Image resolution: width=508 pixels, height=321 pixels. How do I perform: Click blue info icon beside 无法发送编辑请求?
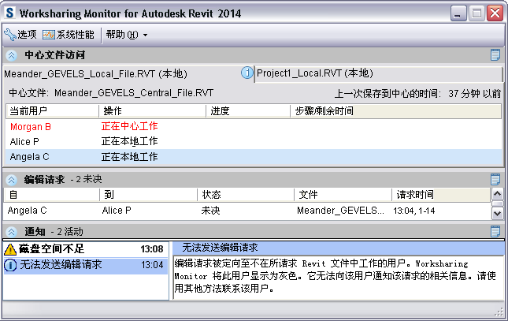pos(10,265)
